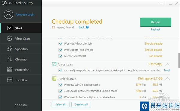This screenshot has height=111, width=180.
Task: Uncheck WpsNotifyTask_Jim.job checkbox
Action: [60, 44]
